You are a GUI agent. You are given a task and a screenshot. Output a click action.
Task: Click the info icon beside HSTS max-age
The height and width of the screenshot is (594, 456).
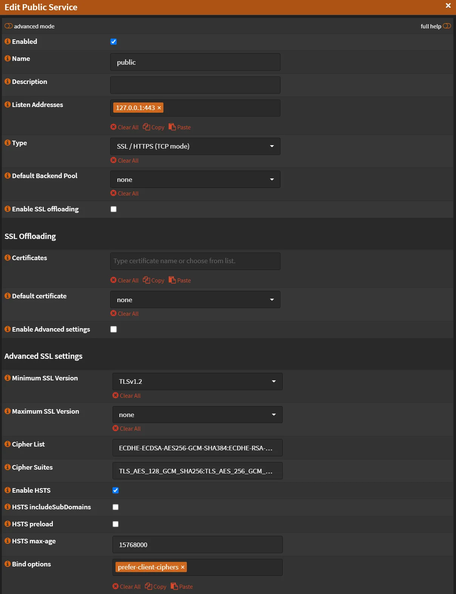click(8, 541)
